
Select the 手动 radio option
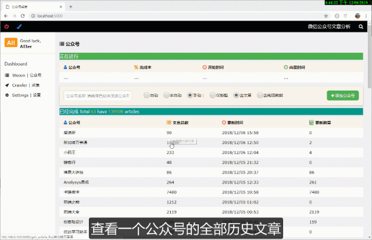190,95
